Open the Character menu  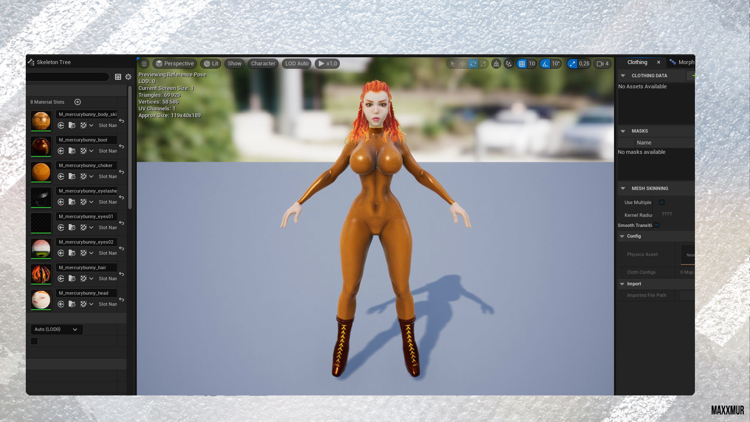[x=263, y=64]
